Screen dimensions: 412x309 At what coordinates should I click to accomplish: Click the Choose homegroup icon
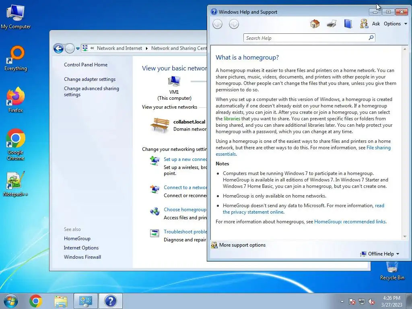pos(154,211)
